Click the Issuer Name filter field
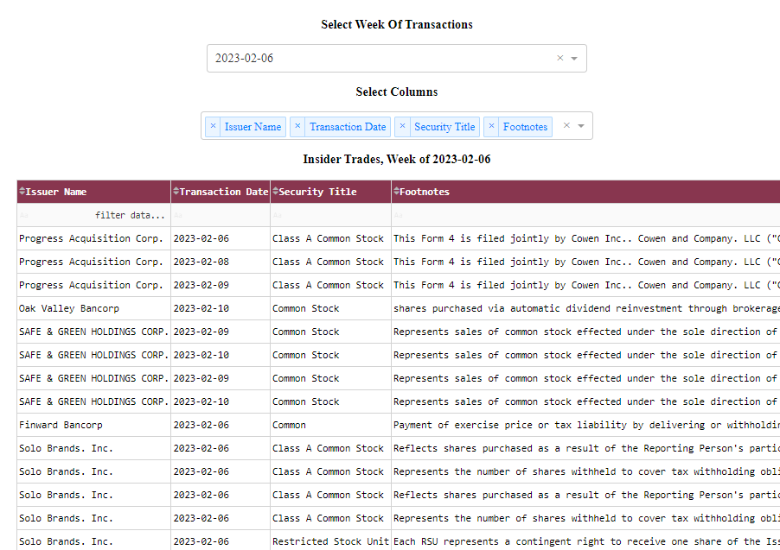This screenshot has height=550, width=780. tap(93, 215)
